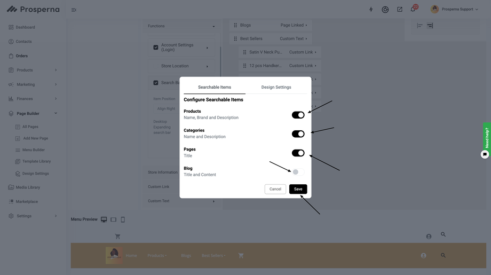The image size is (491, 275).
Task: Switch to Design Settings tab
Action: [276, 88]
